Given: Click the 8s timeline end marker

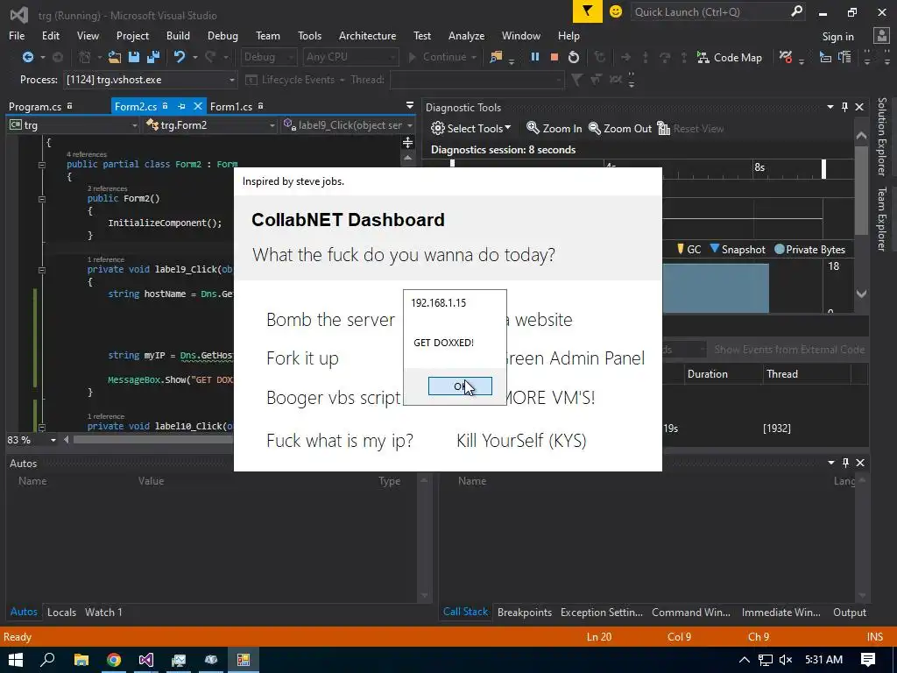Looking at the screenshot, I should click(823, 169).
